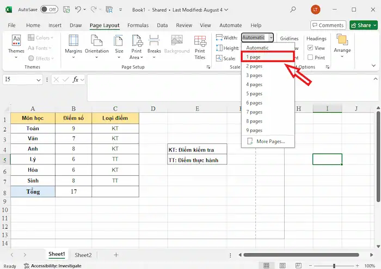Expand the Name Box dropdown arrow

coord(39,80)
